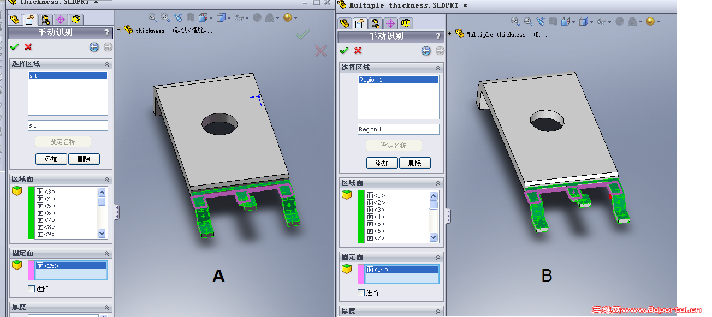Go back with blue arrow in Multiple thickness panel
The image size is (712, 317).
(426, 51)
